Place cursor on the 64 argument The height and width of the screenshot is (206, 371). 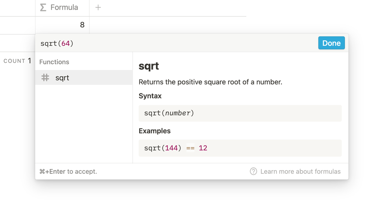pyautogui.click(x=66, y=43)
